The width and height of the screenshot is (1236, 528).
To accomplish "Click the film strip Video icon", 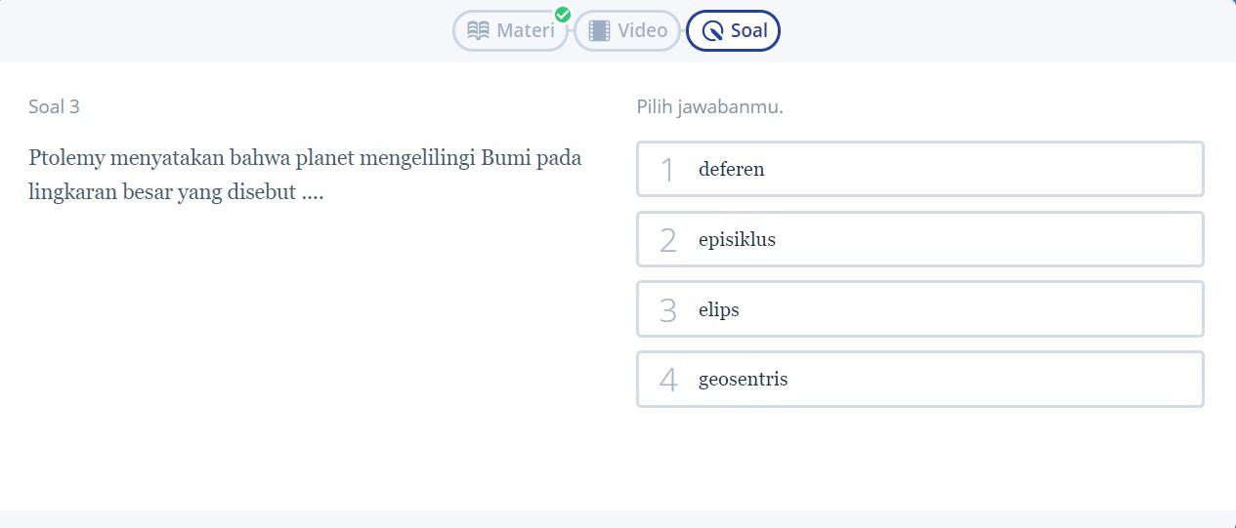I will coord(599,30).
